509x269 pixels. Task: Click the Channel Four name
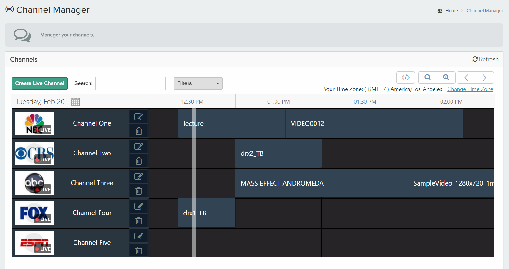pyautogui.click(x=92, y=213)
